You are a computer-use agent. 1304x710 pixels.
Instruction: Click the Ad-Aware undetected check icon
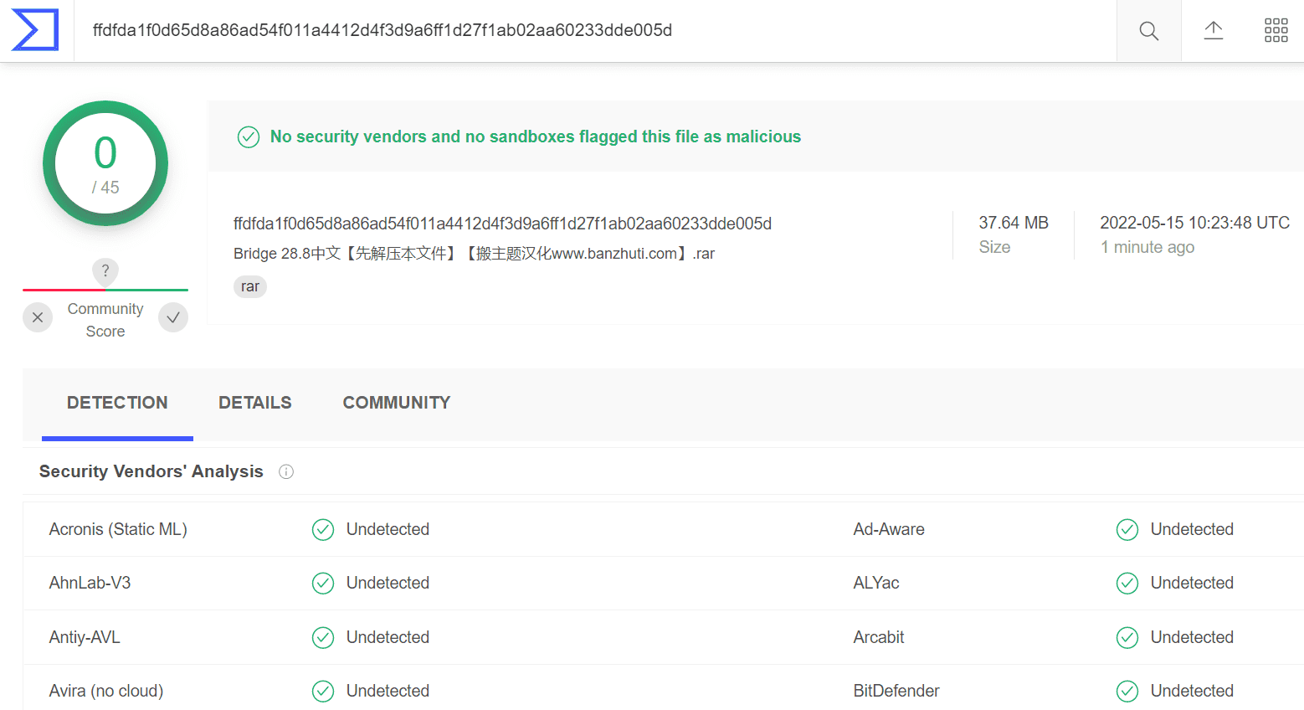[1127, 529]
